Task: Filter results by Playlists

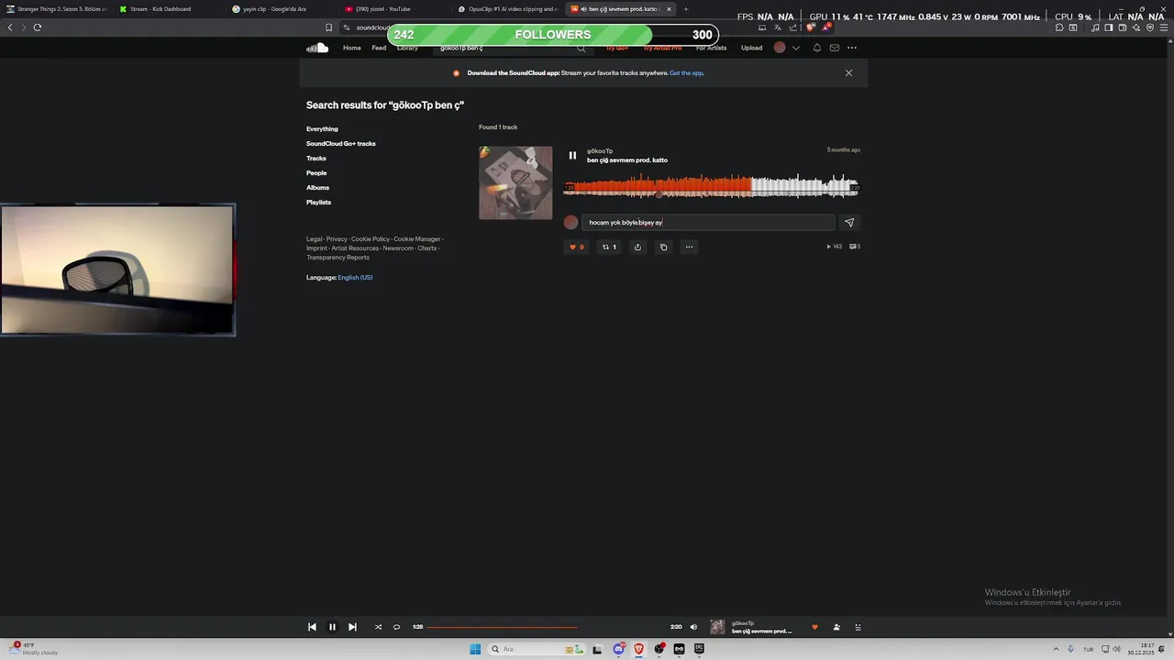Action: (319, 203)
